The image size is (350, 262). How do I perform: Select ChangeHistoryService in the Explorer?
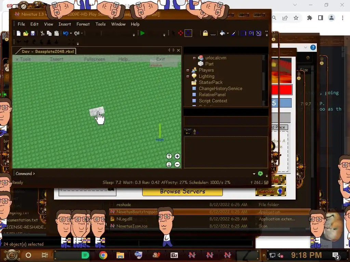coord(220,88)
